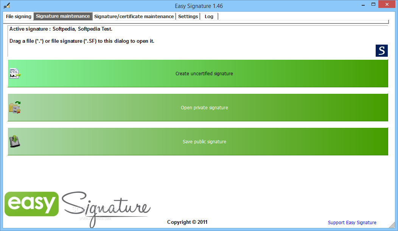
Task: Close the Easy Signature window
Action: pyautogui.click(x=387, y=4)
